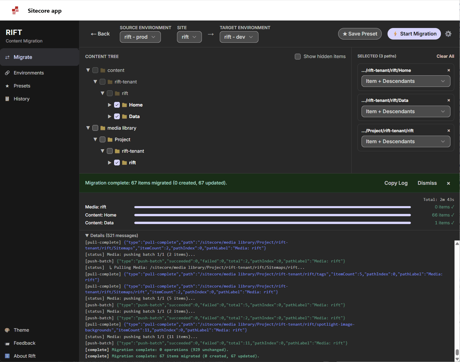
Task: Click Clear All selected paths
Action: 445,56
